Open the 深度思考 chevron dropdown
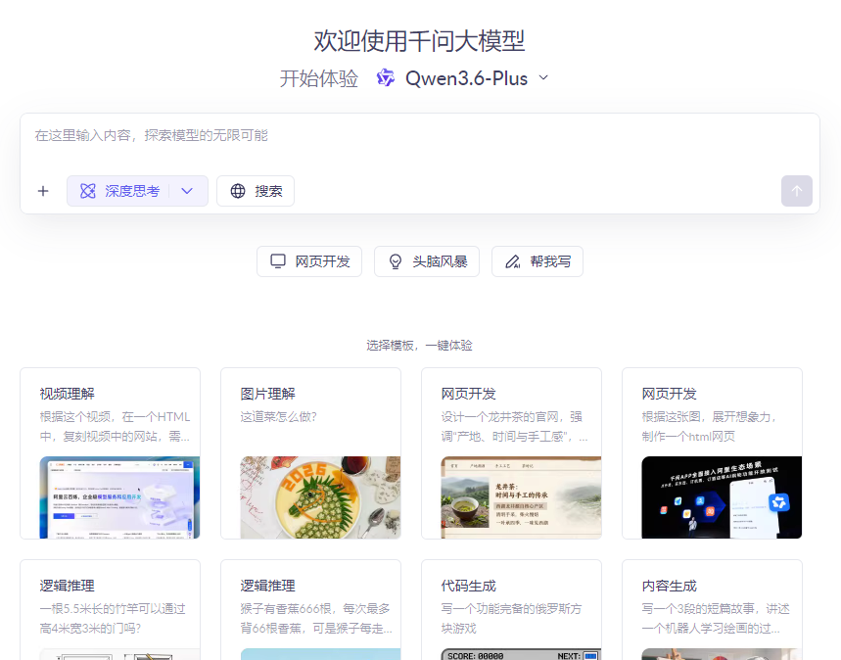841x660 pixels. [x=188, y=191]
